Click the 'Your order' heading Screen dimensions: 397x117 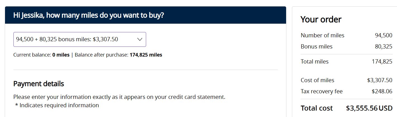[x=321, y=19]
